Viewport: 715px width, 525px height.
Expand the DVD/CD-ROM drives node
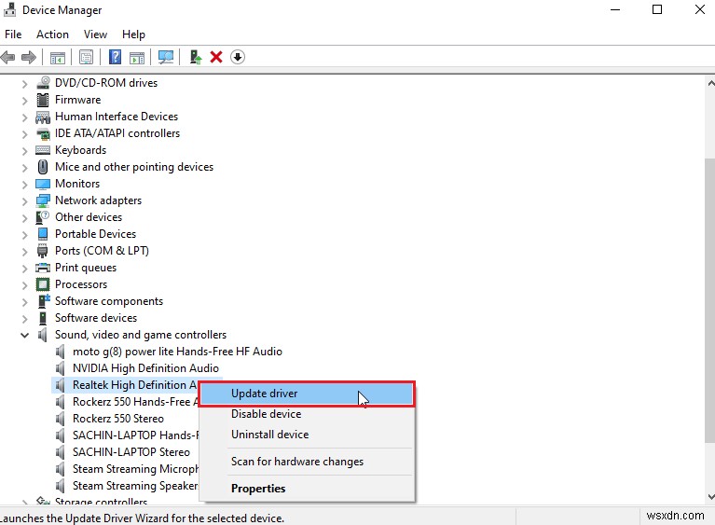[x=24, y=84]
